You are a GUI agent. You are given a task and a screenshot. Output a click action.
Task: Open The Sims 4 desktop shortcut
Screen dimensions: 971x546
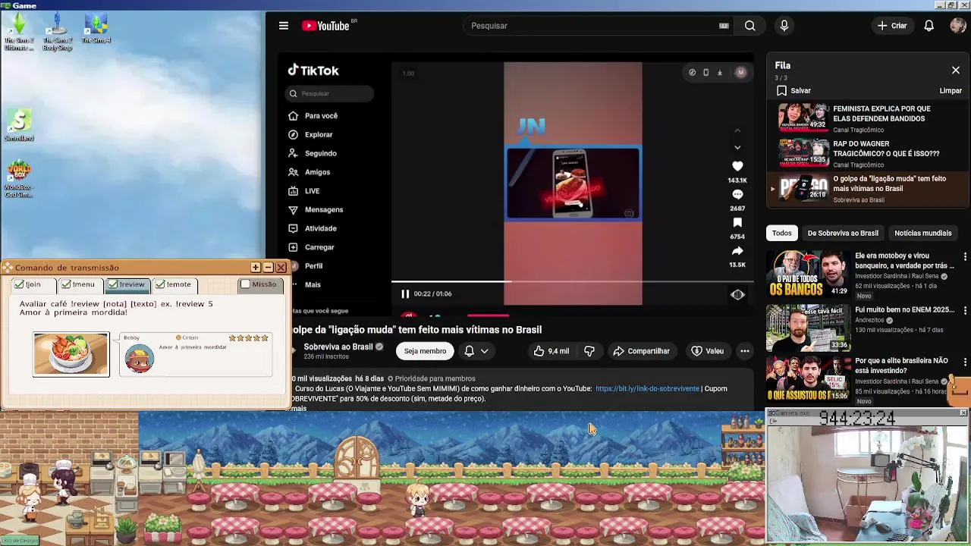pos(96,28)
